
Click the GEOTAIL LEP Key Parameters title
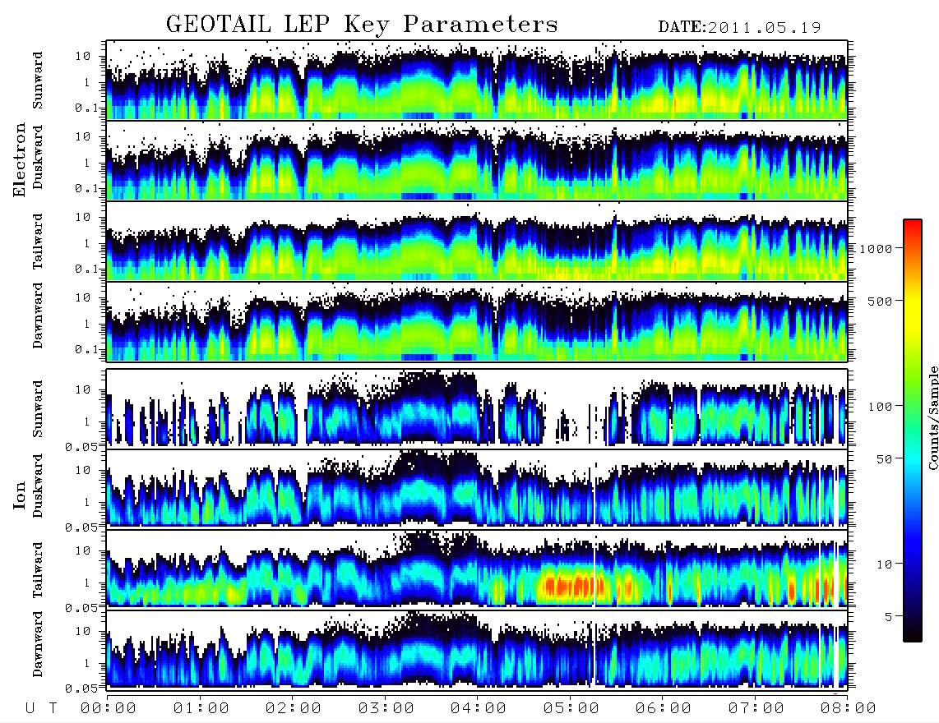tap(362, 25)
